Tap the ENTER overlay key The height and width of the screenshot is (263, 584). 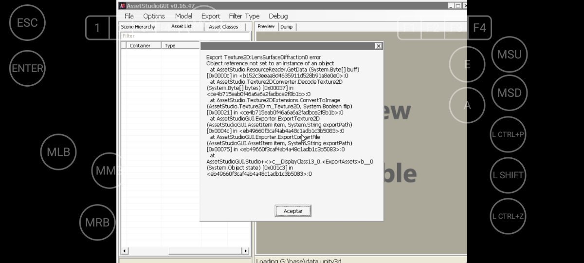[27, 69]
